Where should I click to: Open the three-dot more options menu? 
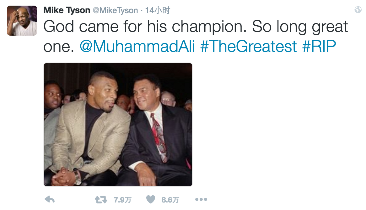pyautogui.click(x=201, y=200)
